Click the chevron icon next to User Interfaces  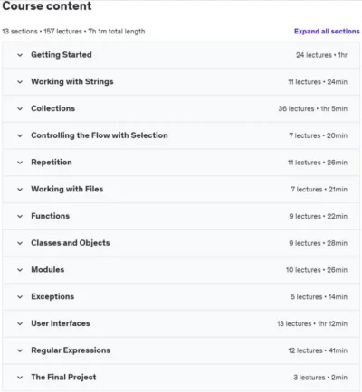[x=20, y=323]
